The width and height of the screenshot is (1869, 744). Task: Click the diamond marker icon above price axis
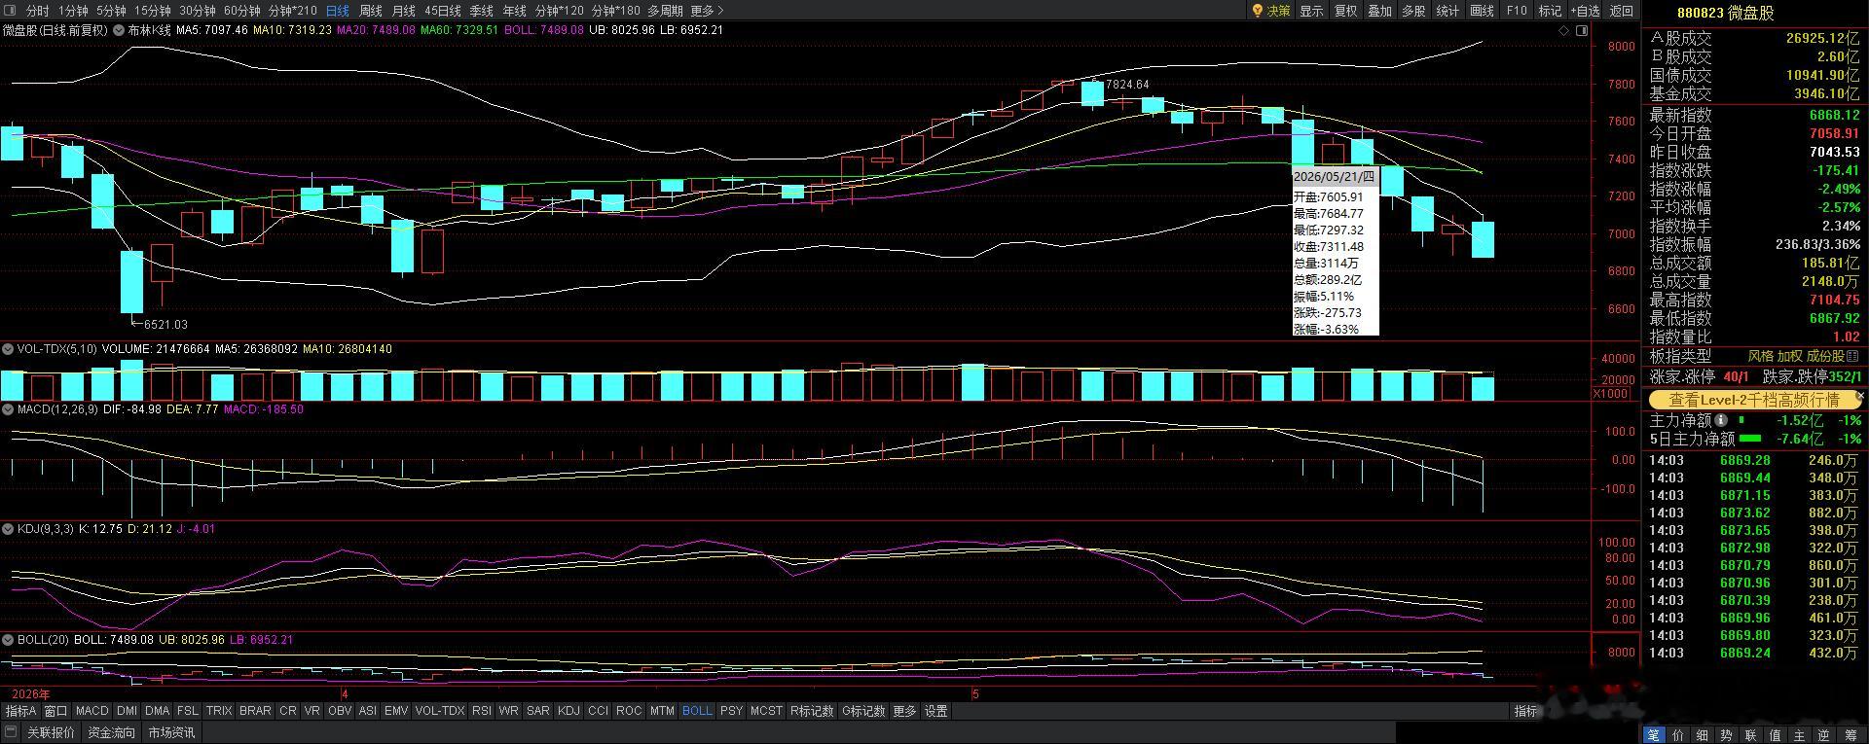(1564, 30)
